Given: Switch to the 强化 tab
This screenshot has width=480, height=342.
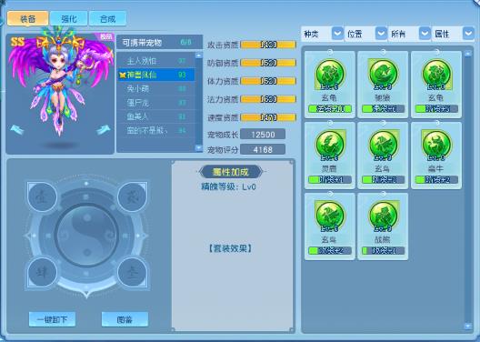Looking at the screenshot, I should [69, 19].
